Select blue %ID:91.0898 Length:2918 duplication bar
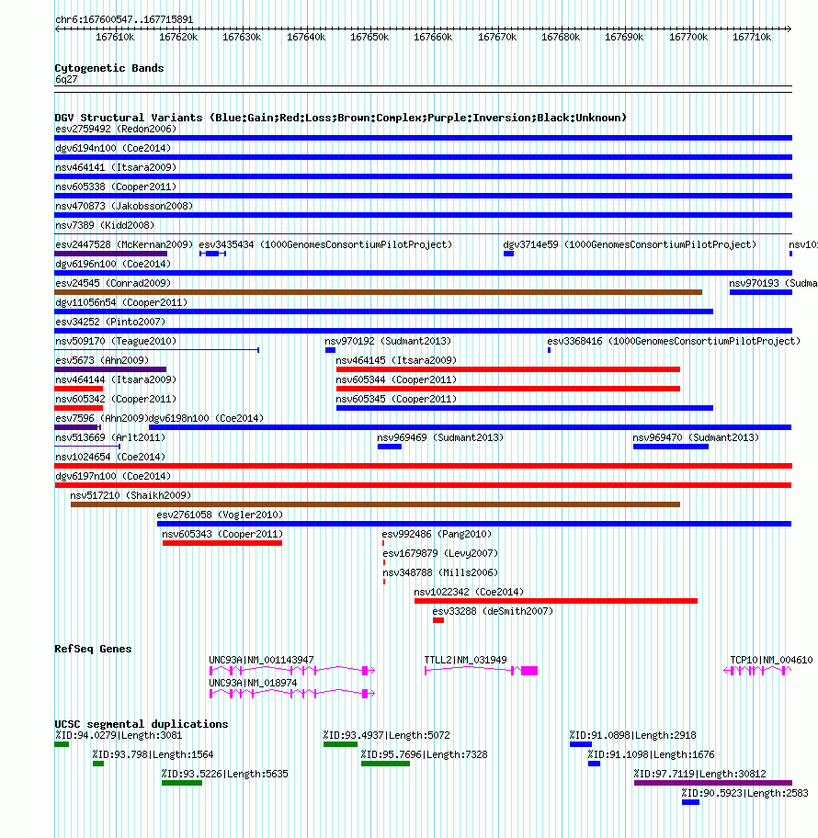Viewport: 818px width, 838px height. click(581, 744)
